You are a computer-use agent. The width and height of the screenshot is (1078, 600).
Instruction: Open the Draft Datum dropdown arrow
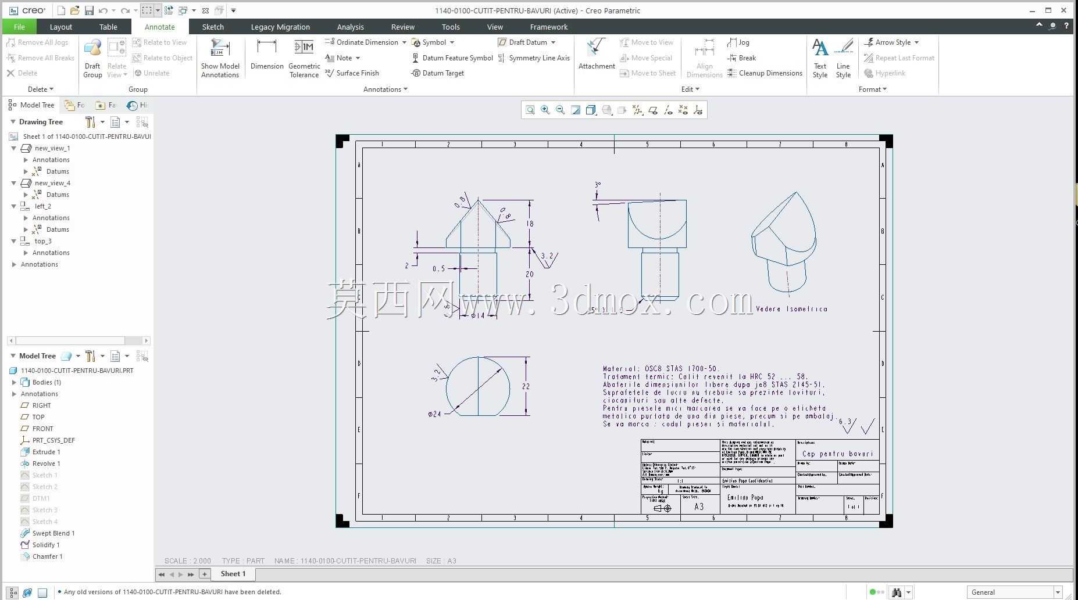tap(553, 42)
